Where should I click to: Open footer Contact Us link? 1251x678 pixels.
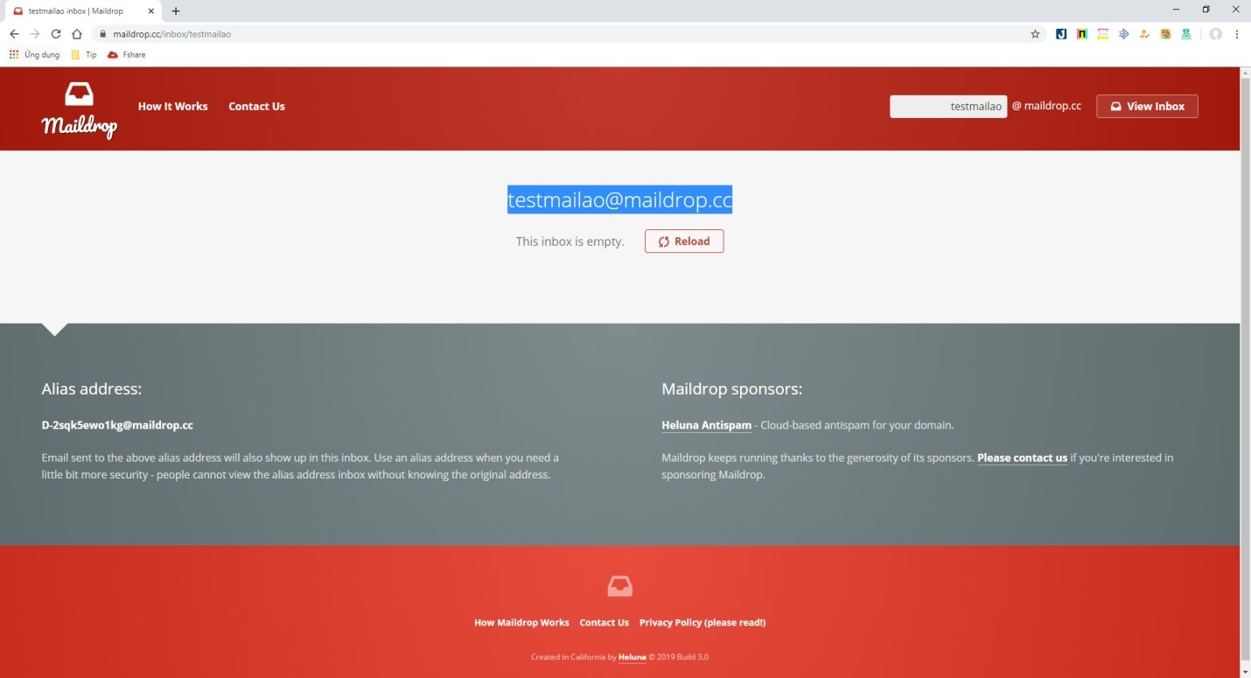point(604,623)
